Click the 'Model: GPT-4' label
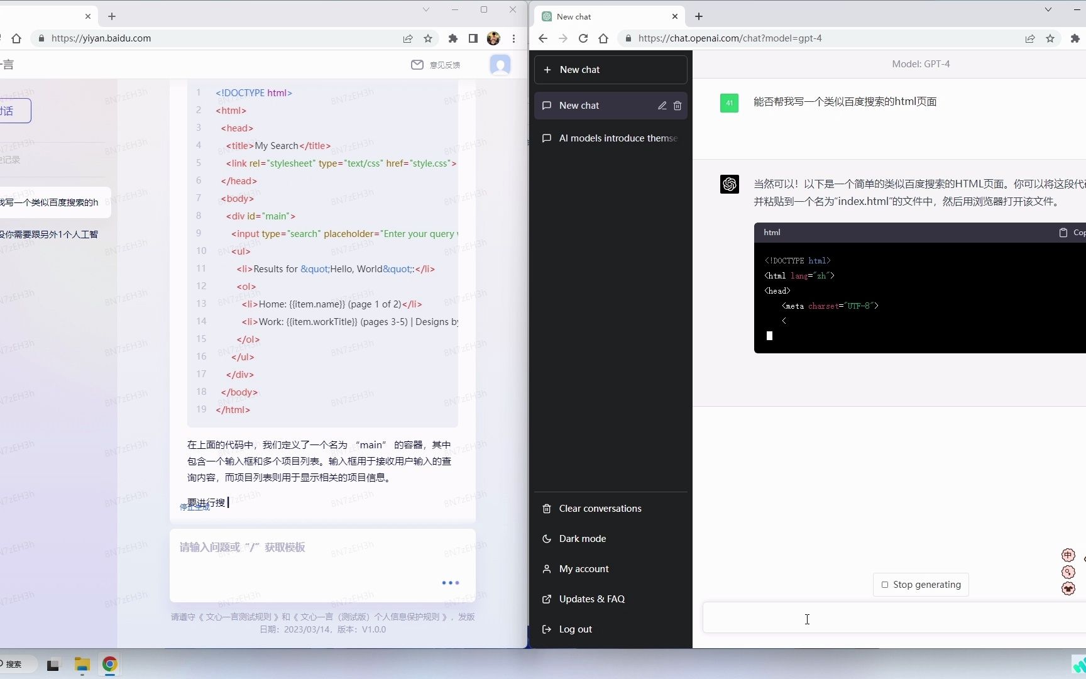The width and height of the screenshot is (1086, 679). [x=921, y=64]
